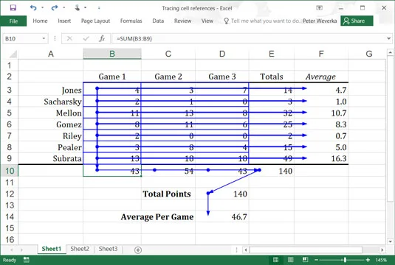Image resolution: width=395 pixels, height=265 pixels.
Task: Open the Review tab
Action: 182,21
